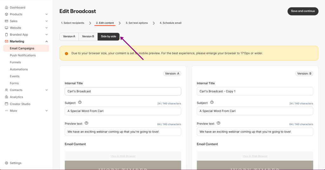Viewport: 325px width, 170px height.
Task: Expand the Products menu chevron
Action: pos(46,14)
